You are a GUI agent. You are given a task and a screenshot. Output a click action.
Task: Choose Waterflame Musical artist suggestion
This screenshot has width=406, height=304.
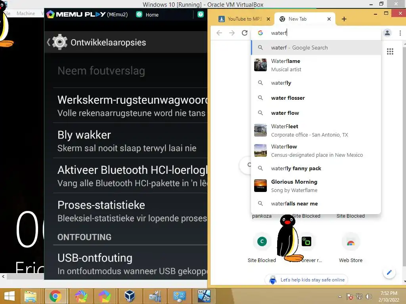(x=316, y=65)
